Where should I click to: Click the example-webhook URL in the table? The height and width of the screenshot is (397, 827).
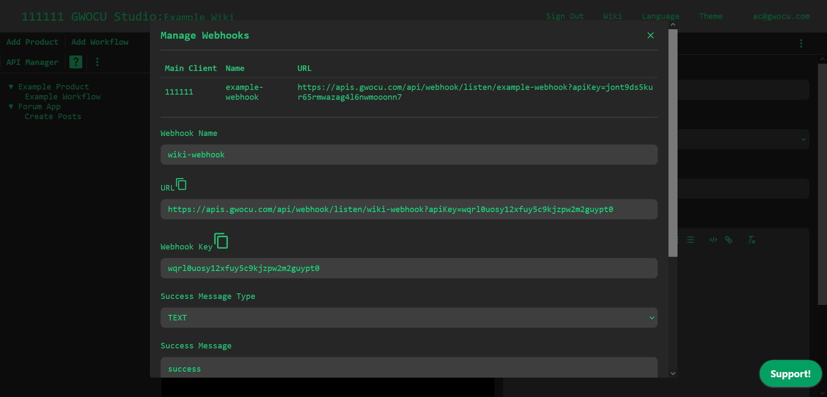coord(475,92)
